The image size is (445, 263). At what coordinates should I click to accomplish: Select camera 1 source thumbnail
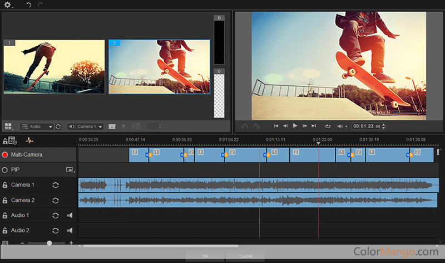coord(54,66)
